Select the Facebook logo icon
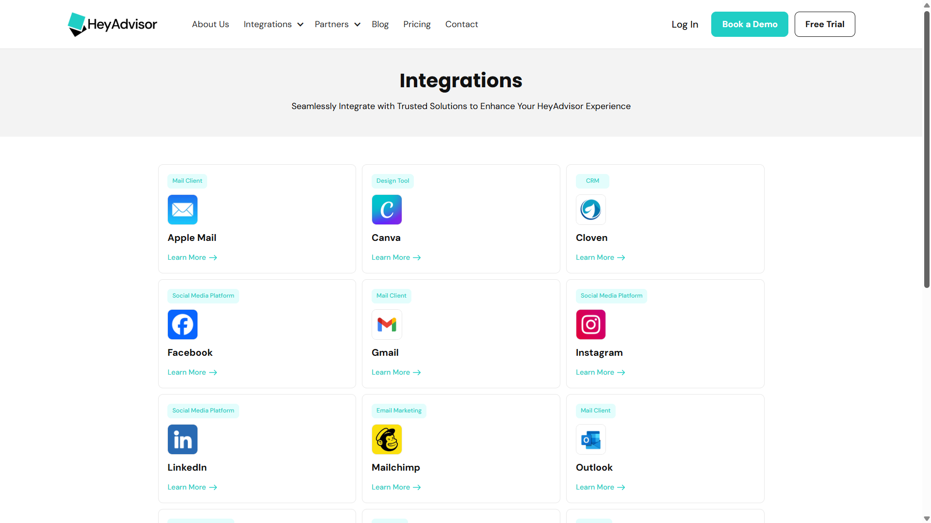Image resolution: width=931 pixels, height=523 pixels. click(182, 324)
